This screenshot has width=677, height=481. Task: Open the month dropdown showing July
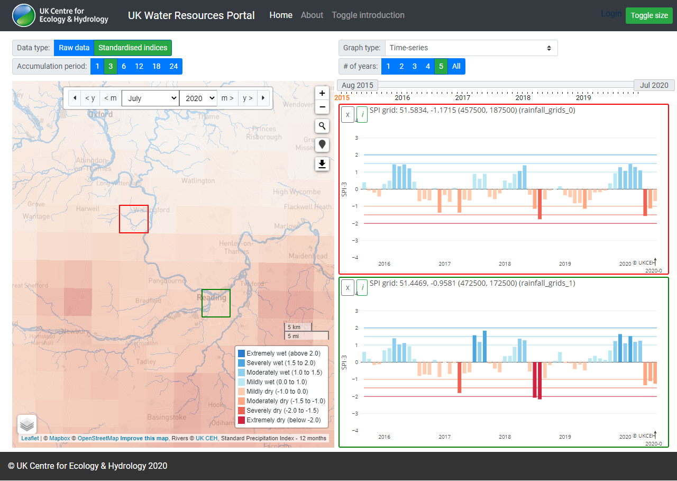(150, 98)
